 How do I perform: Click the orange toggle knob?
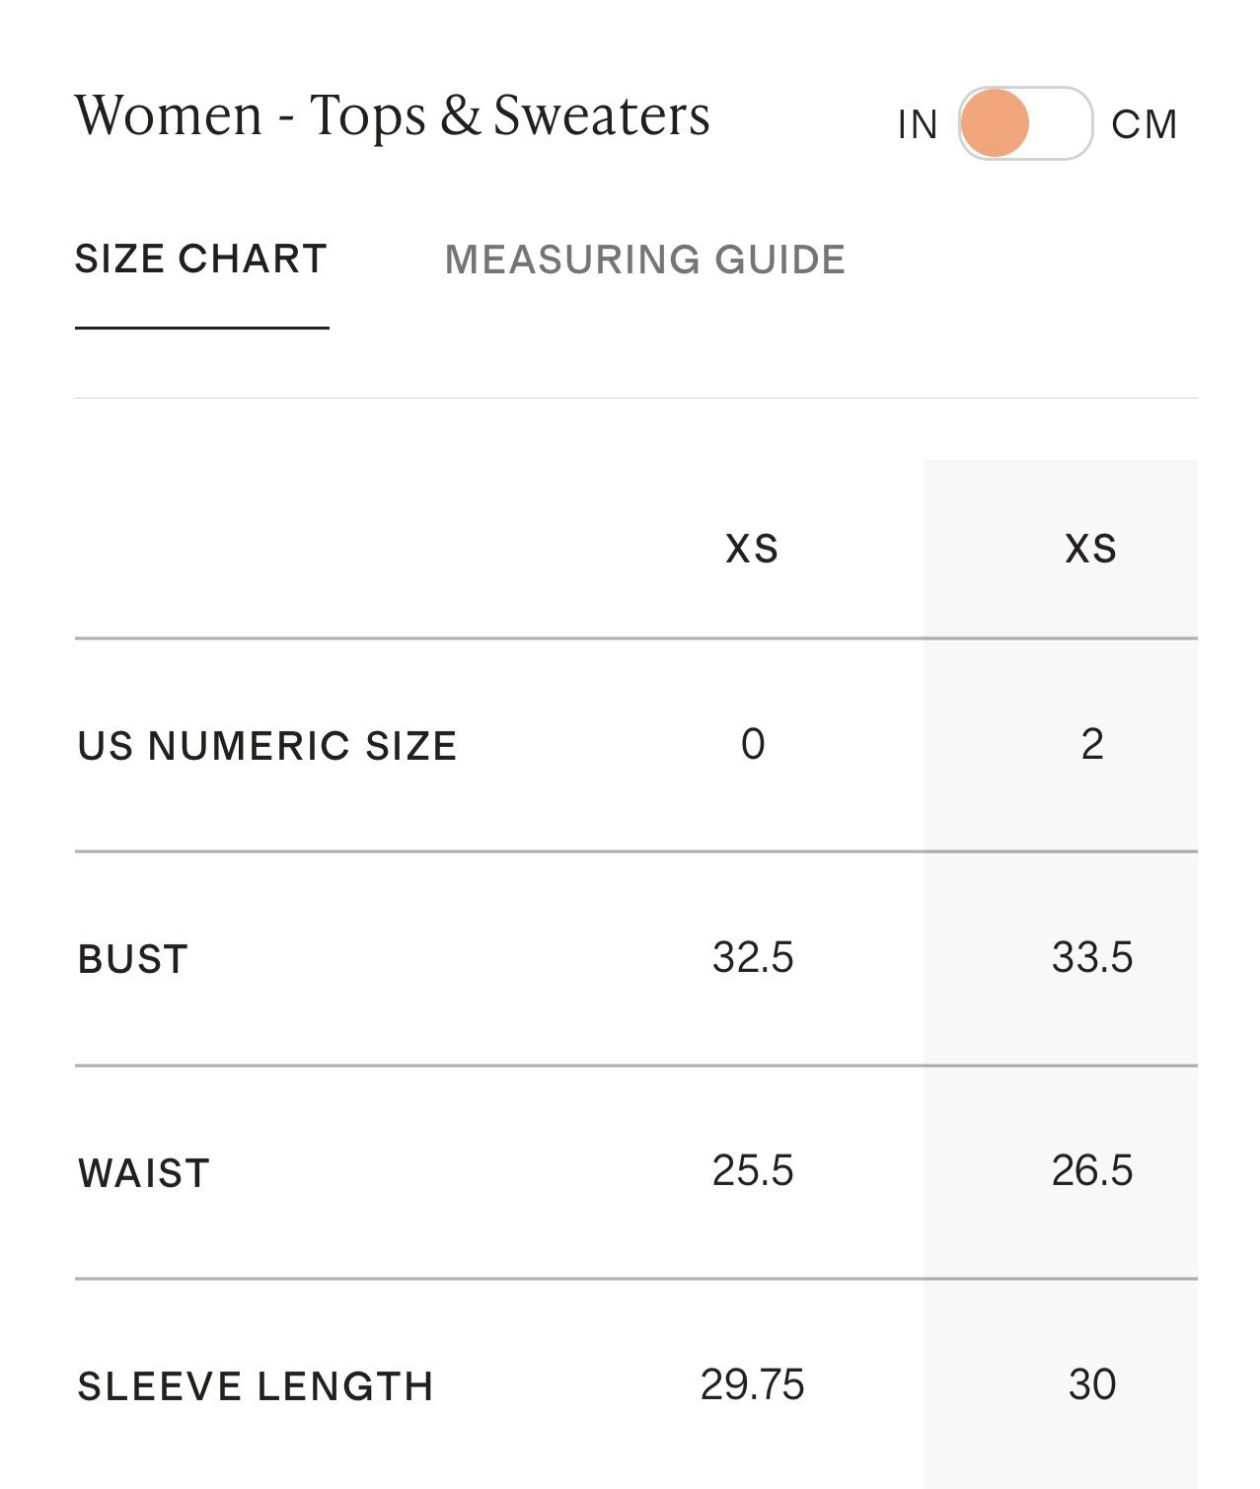point(995,123)
